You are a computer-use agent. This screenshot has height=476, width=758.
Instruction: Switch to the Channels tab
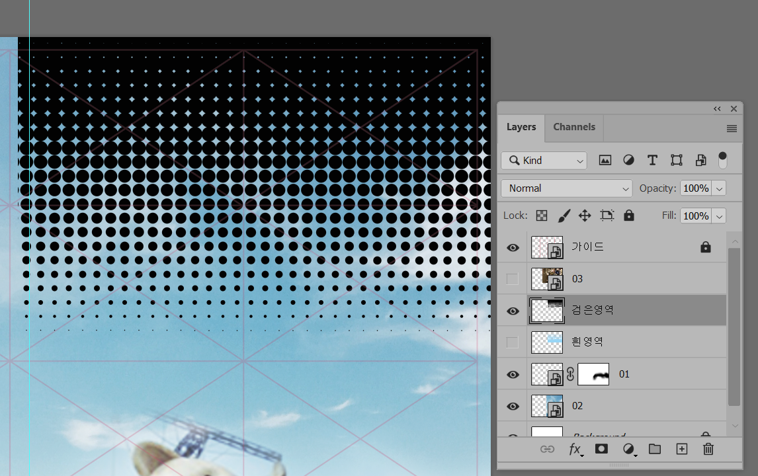pos(574,127)
